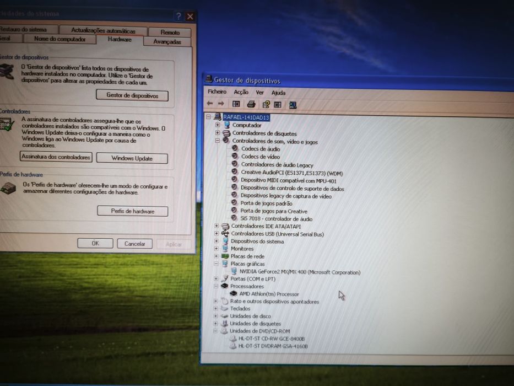
Task: Select the Teclados entry
Action: click(240, 309)
